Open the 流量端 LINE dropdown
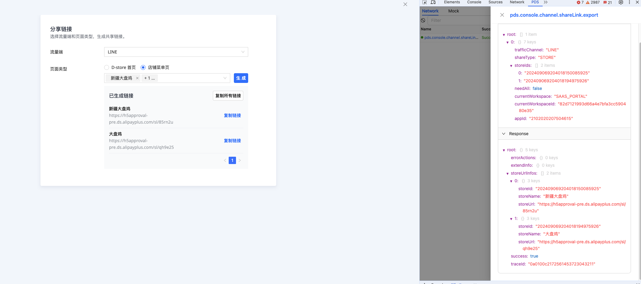Screen dimensions: 641x284 tap(176, 52)
